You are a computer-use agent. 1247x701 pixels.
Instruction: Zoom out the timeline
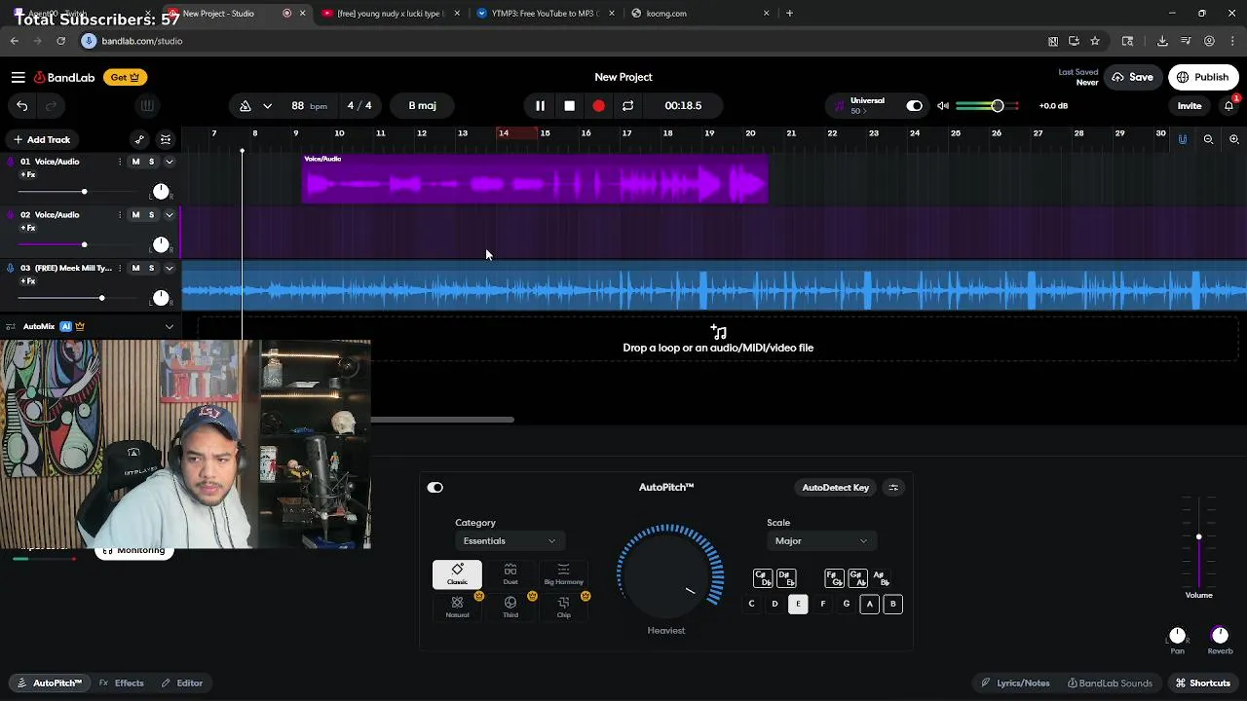pos(1208,139)
